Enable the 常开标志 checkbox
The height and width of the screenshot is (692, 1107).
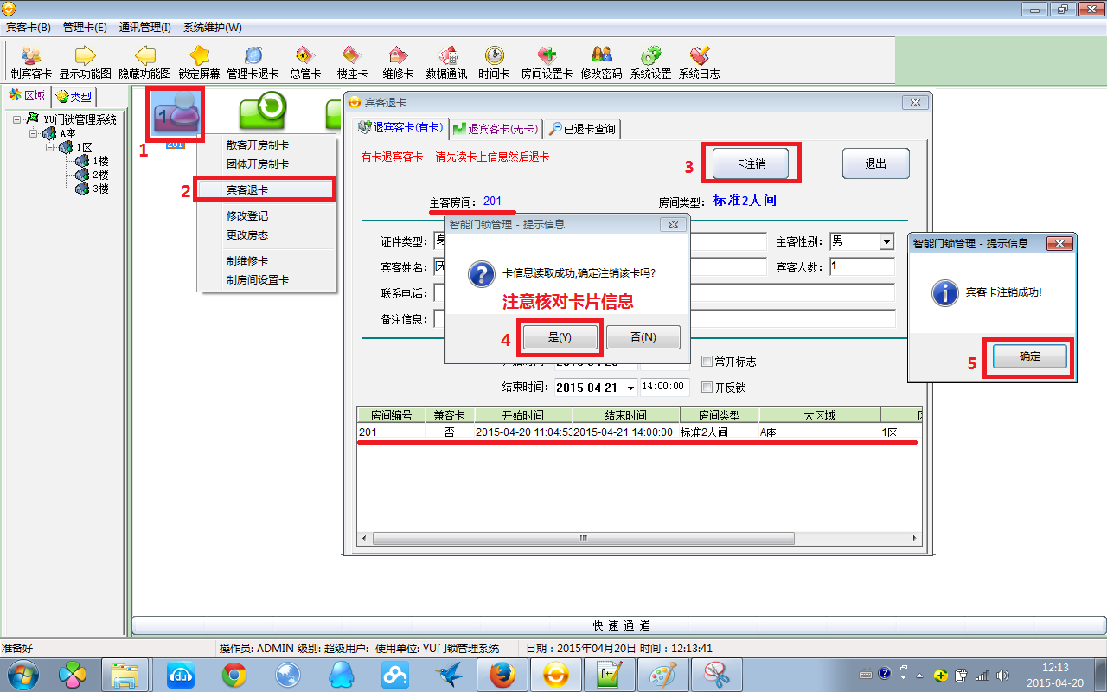point(707,362)
